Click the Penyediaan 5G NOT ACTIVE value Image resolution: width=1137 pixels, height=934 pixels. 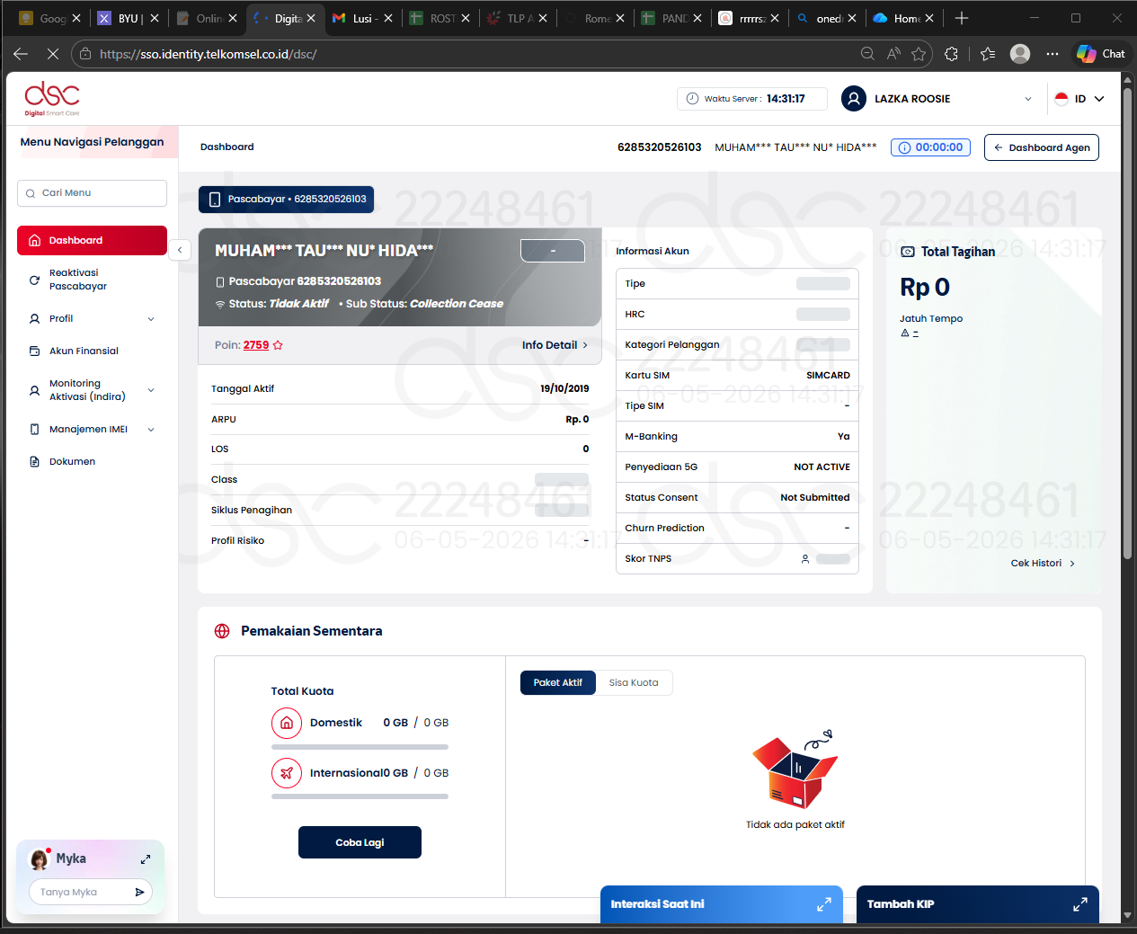pos(822,467)
